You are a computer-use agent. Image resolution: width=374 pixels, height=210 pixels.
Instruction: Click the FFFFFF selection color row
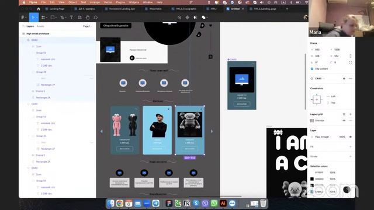click(324, 173)
